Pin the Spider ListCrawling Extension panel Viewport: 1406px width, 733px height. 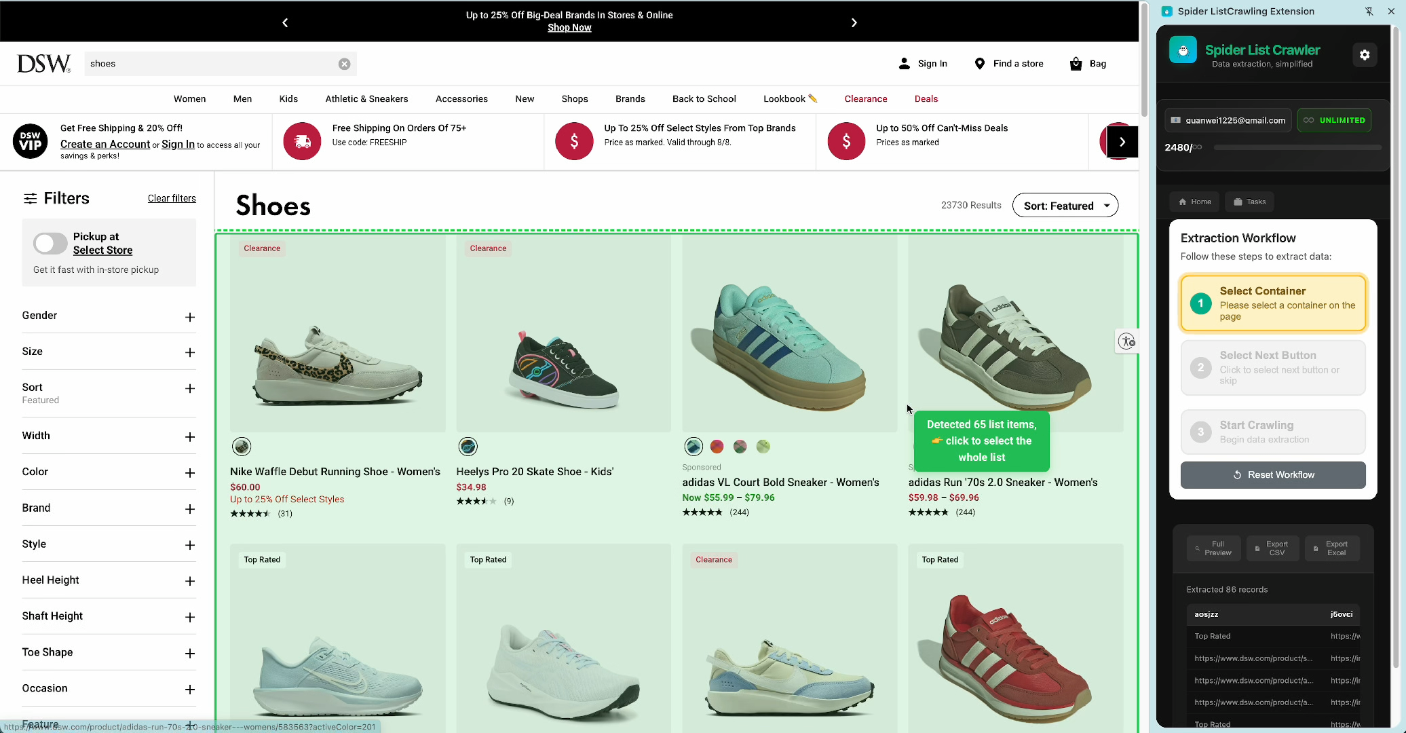pyautogui.click(x=1369, y=12)
